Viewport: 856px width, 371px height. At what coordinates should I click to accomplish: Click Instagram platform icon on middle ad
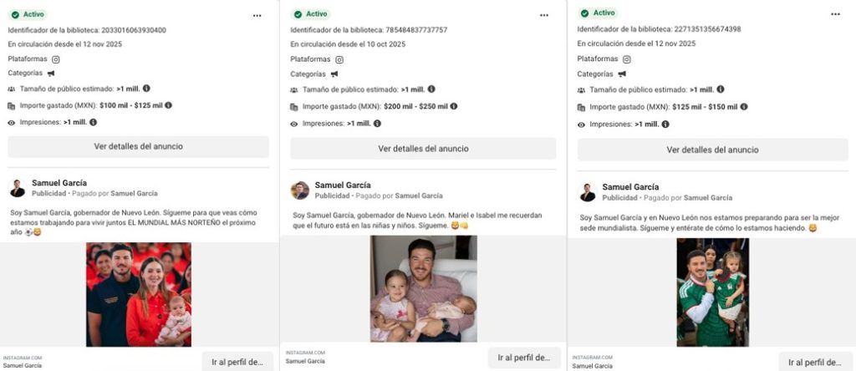point(339,59)
